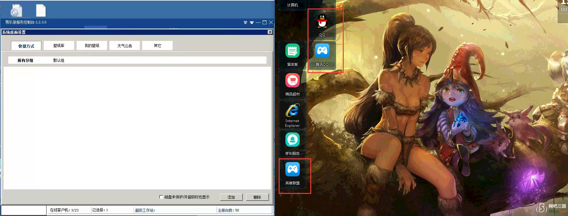Open the 我的壁纸 tab

(92, 46)
